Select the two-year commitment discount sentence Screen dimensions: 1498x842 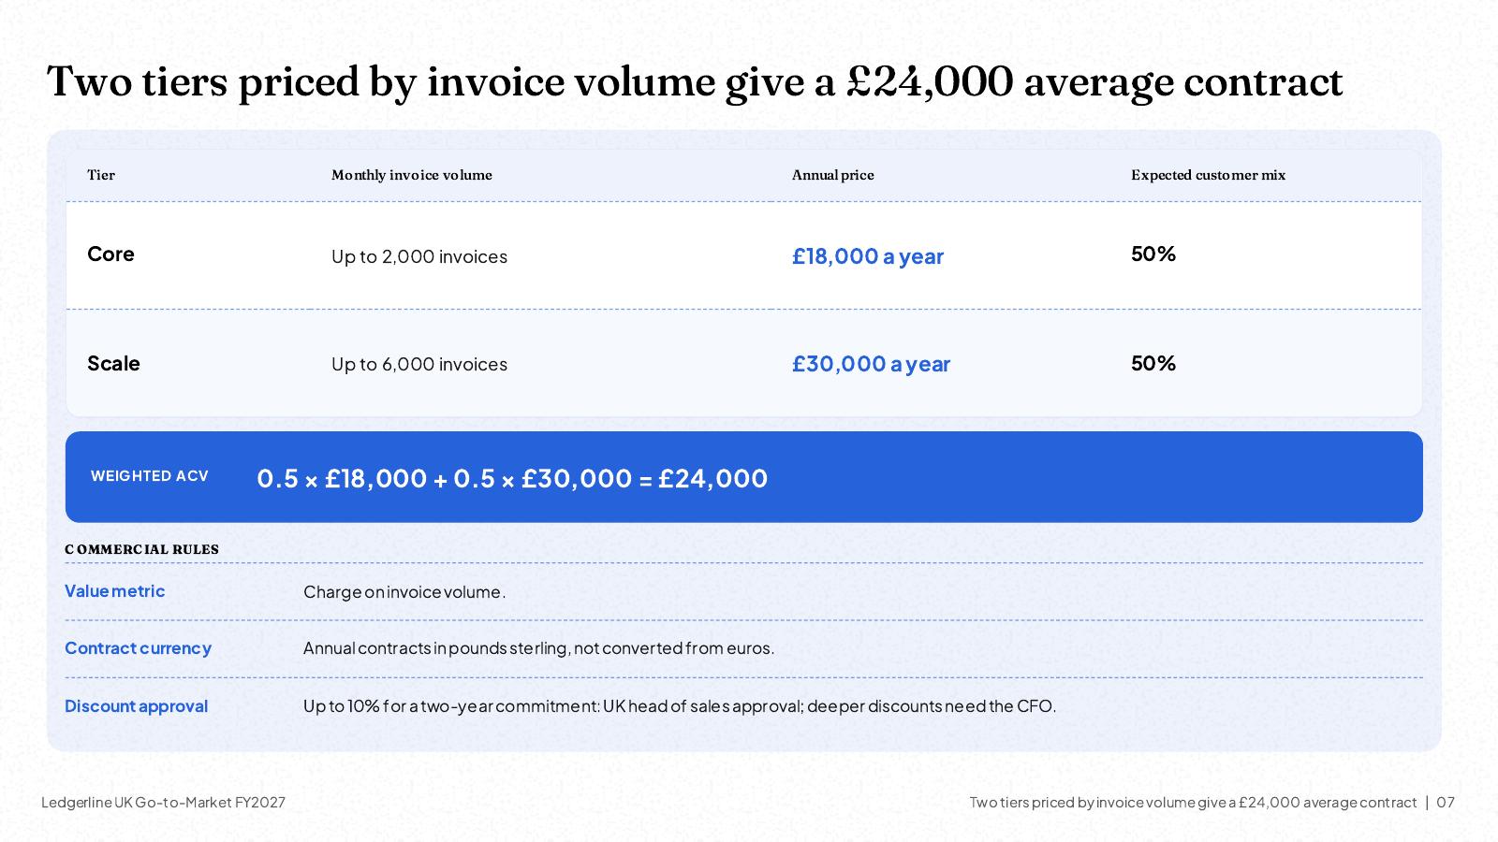coord(680,706)
